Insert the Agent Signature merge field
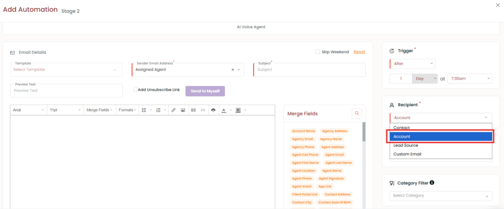 point(331,179)
